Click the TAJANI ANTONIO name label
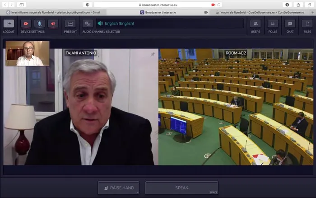The image size is (316, 198). 81,53
